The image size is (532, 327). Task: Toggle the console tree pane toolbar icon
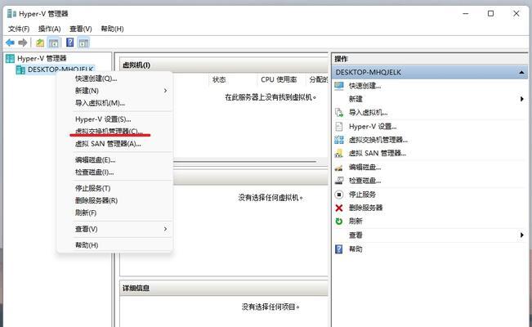53,43
